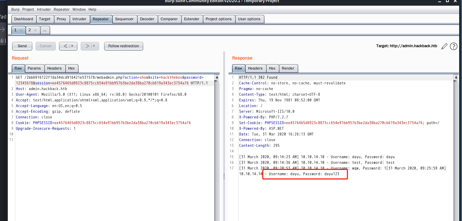Click the pencil edit target icon
The height and width of the screenshot is (221, 462).
[444, 46]
